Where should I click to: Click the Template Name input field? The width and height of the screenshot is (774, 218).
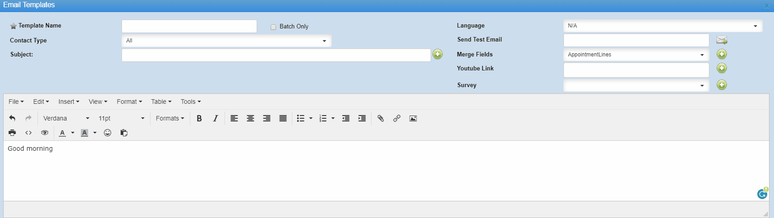(189, 26)
